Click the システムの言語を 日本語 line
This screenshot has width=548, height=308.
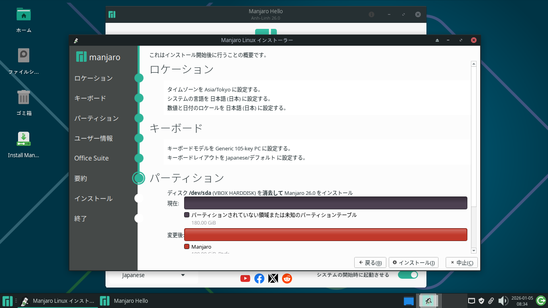219,99
